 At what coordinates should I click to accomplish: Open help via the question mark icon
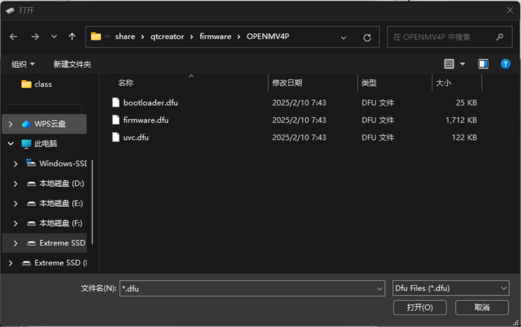[x=505, y=64]
